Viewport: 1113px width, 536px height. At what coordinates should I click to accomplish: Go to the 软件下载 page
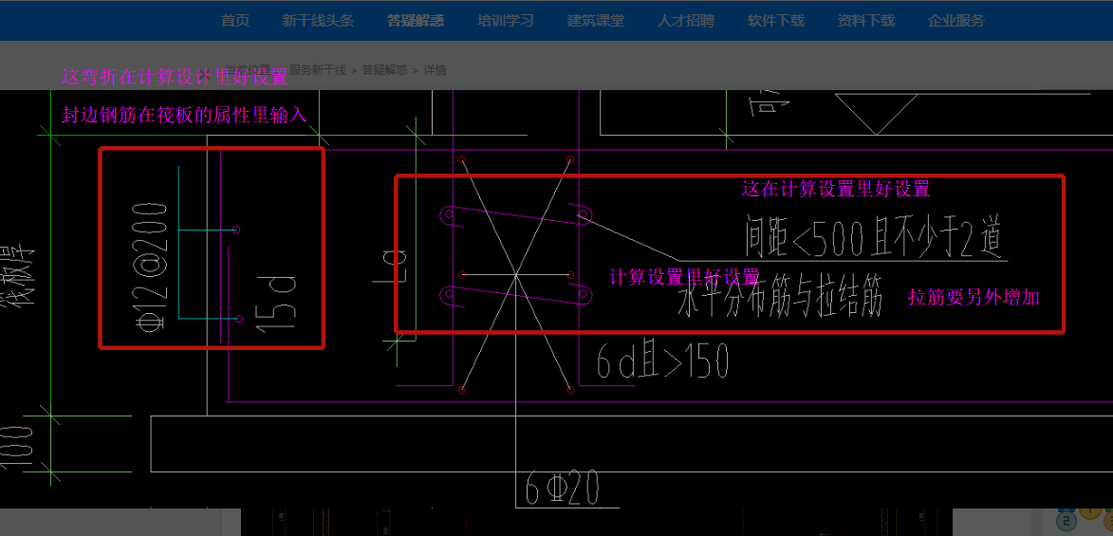(x=776, y=21)
